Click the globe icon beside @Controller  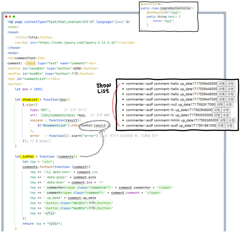point(159,4)
